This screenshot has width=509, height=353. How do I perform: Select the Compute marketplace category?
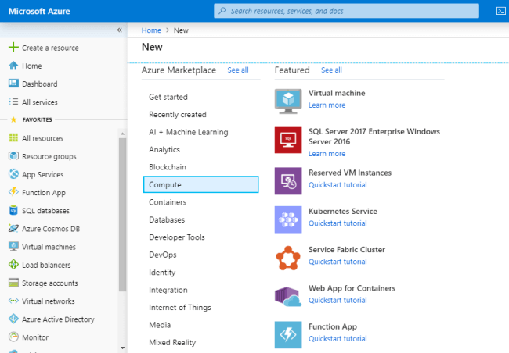(x=201, y=184)
